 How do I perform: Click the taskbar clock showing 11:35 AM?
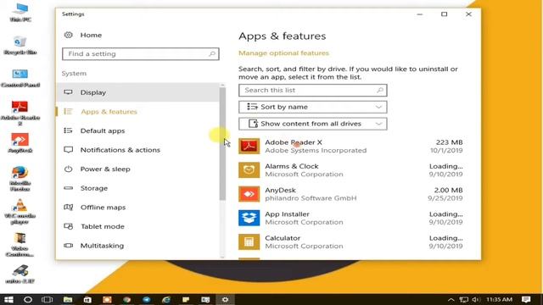tap(499, 299)
